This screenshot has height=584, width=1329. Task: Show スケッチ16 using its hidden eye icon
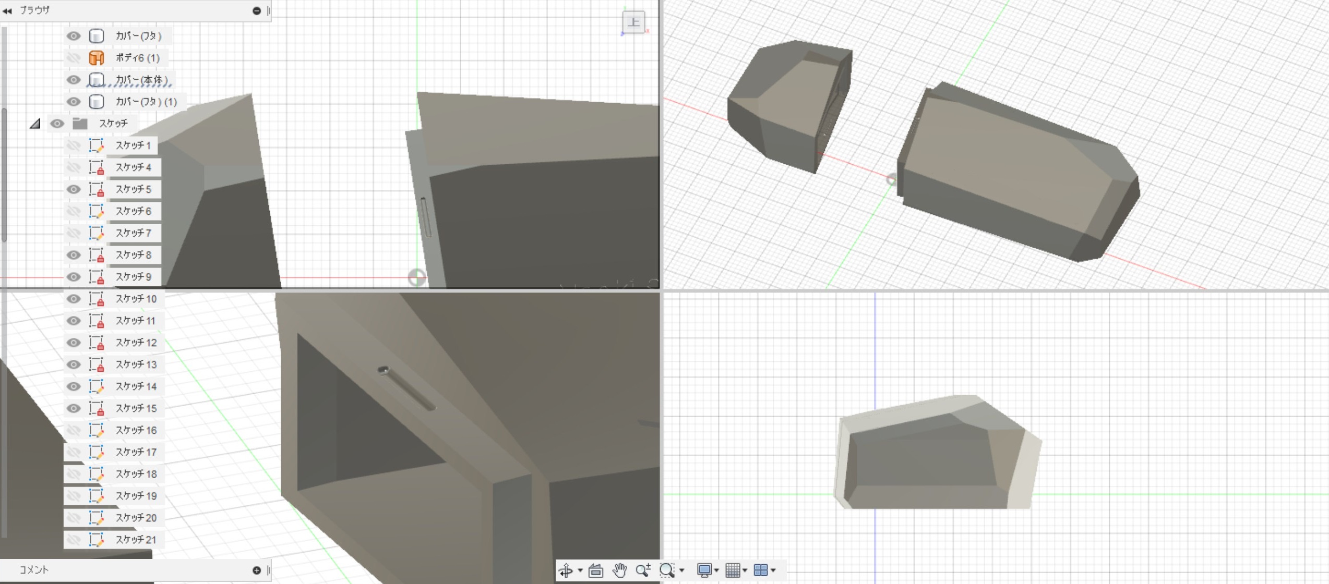(74, 430)
